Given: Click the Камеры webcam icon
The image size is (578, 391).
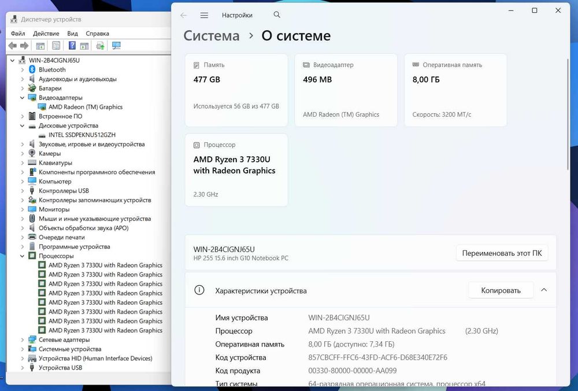Looking at the screenshot, I should click(32, 153).
